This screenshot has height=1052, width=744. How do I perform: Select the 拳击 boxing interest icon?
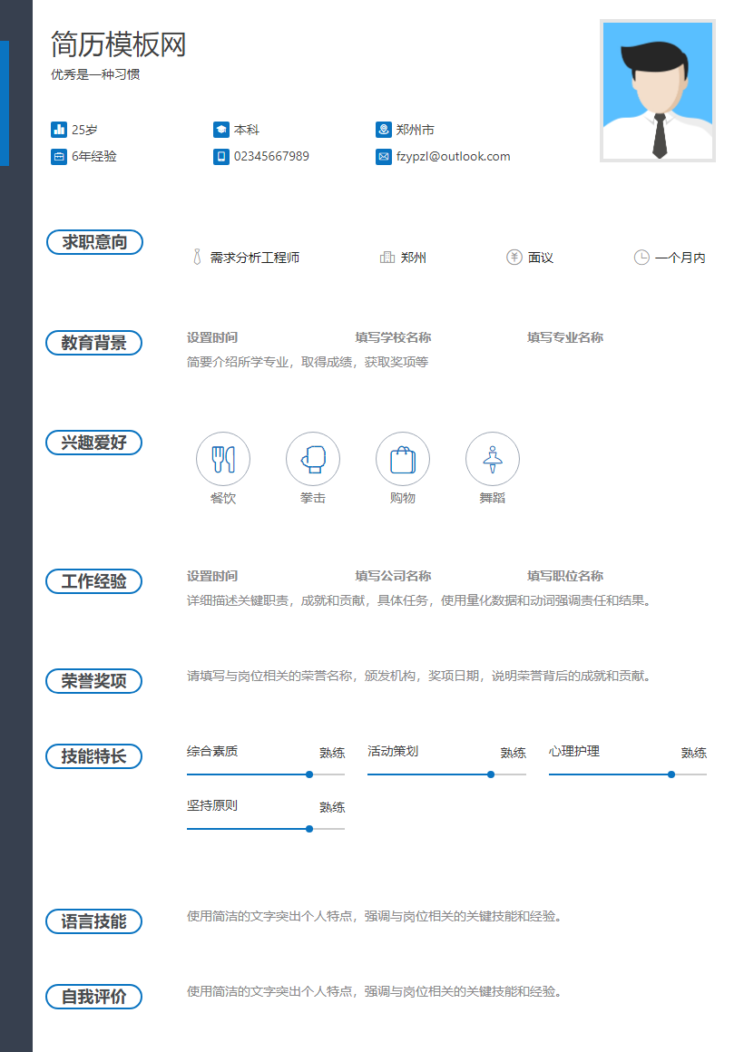click(312, 459)
